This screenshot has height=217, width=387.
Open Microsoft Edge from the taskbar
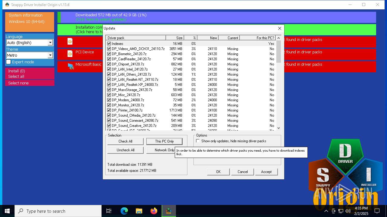[124, 211]
